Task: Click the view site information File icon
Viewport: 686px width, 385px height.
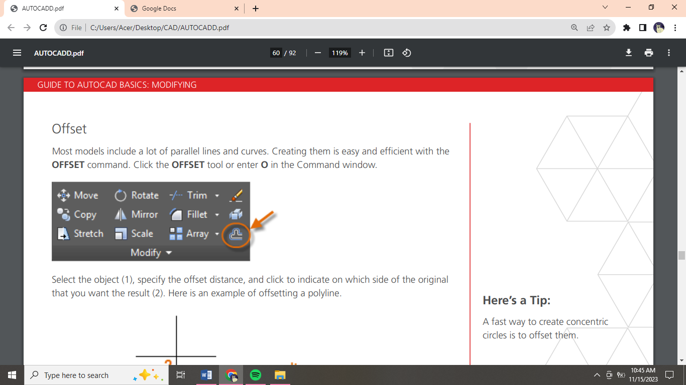Action: pos(71,28)
